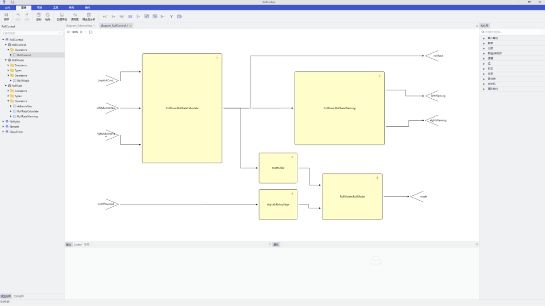
Task: Open the coupling analysis (耦合度分析) tool
Action: [88, 16]
